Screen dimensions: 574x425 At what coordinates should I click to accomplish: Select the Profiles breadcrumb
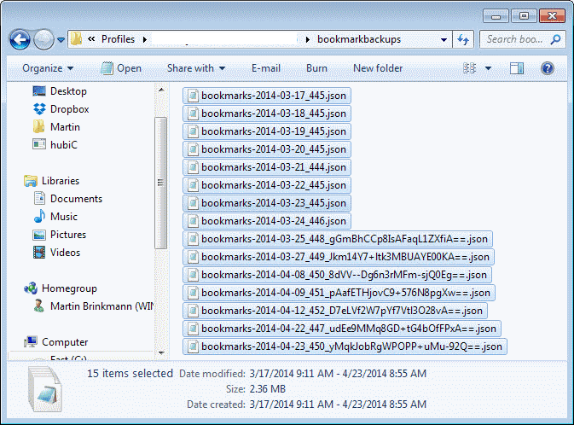click(118, 39)
